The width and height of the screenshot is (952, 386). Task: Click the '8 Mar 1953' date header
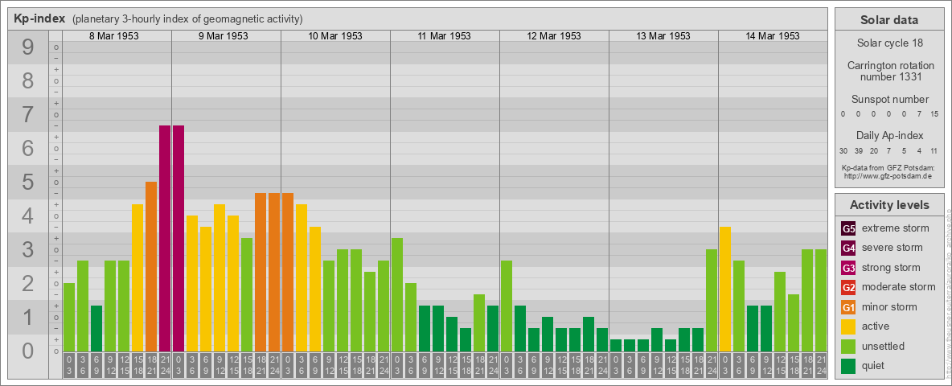(x=114, y=36)
